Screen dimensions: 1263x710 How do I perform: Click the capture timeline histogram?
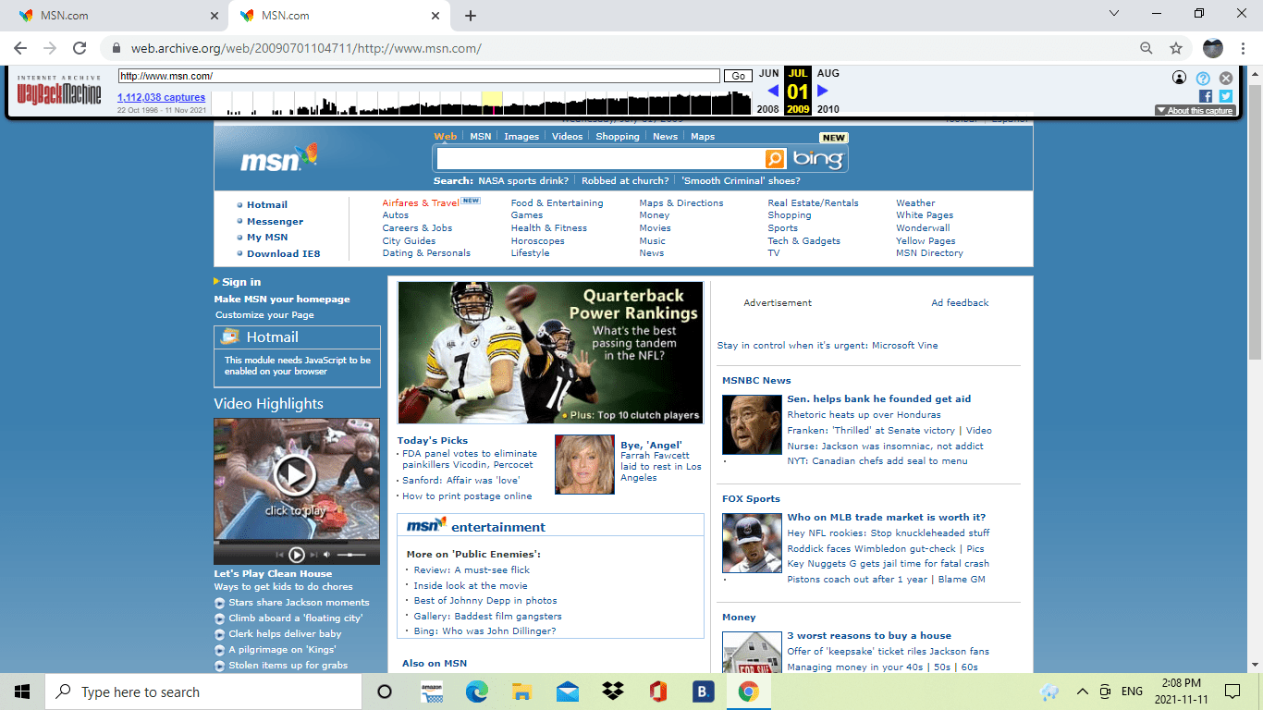coord(481,102)
